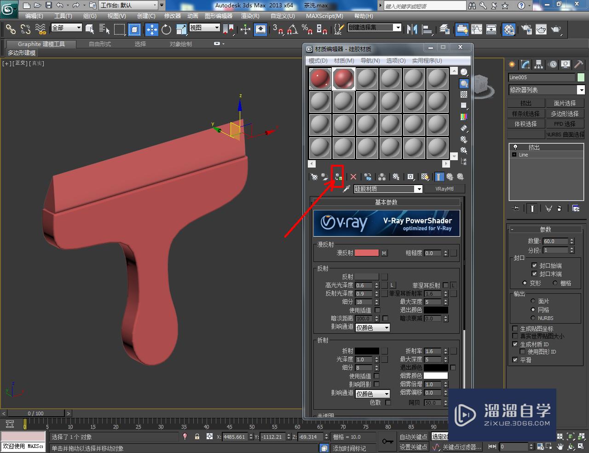Open reflection 影响通道 仅颜色 dropdown
The image size is (589, 453).
(x=373, y=328)
